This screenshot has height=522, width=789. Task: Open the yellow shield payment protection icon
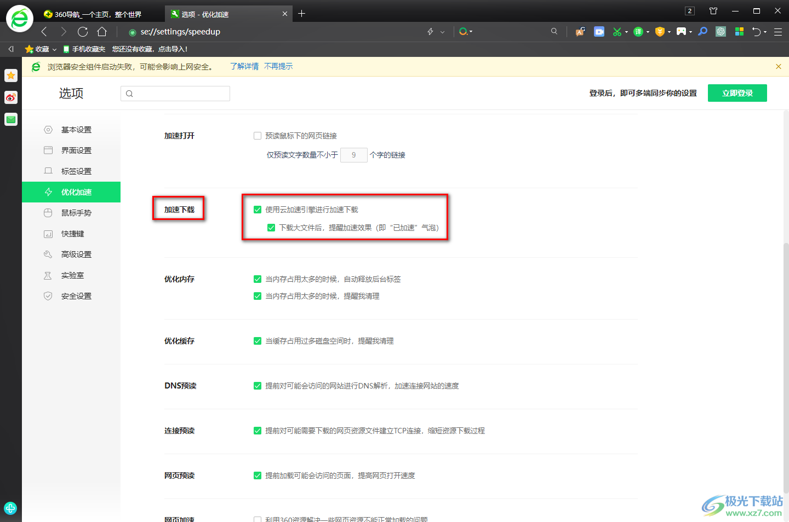pos(660,32)
